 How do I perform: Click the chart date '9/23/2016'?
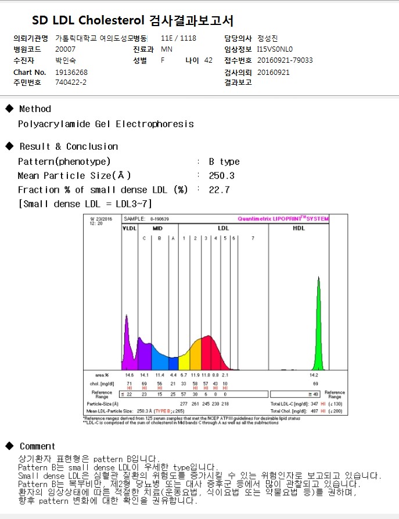point(101,219)
